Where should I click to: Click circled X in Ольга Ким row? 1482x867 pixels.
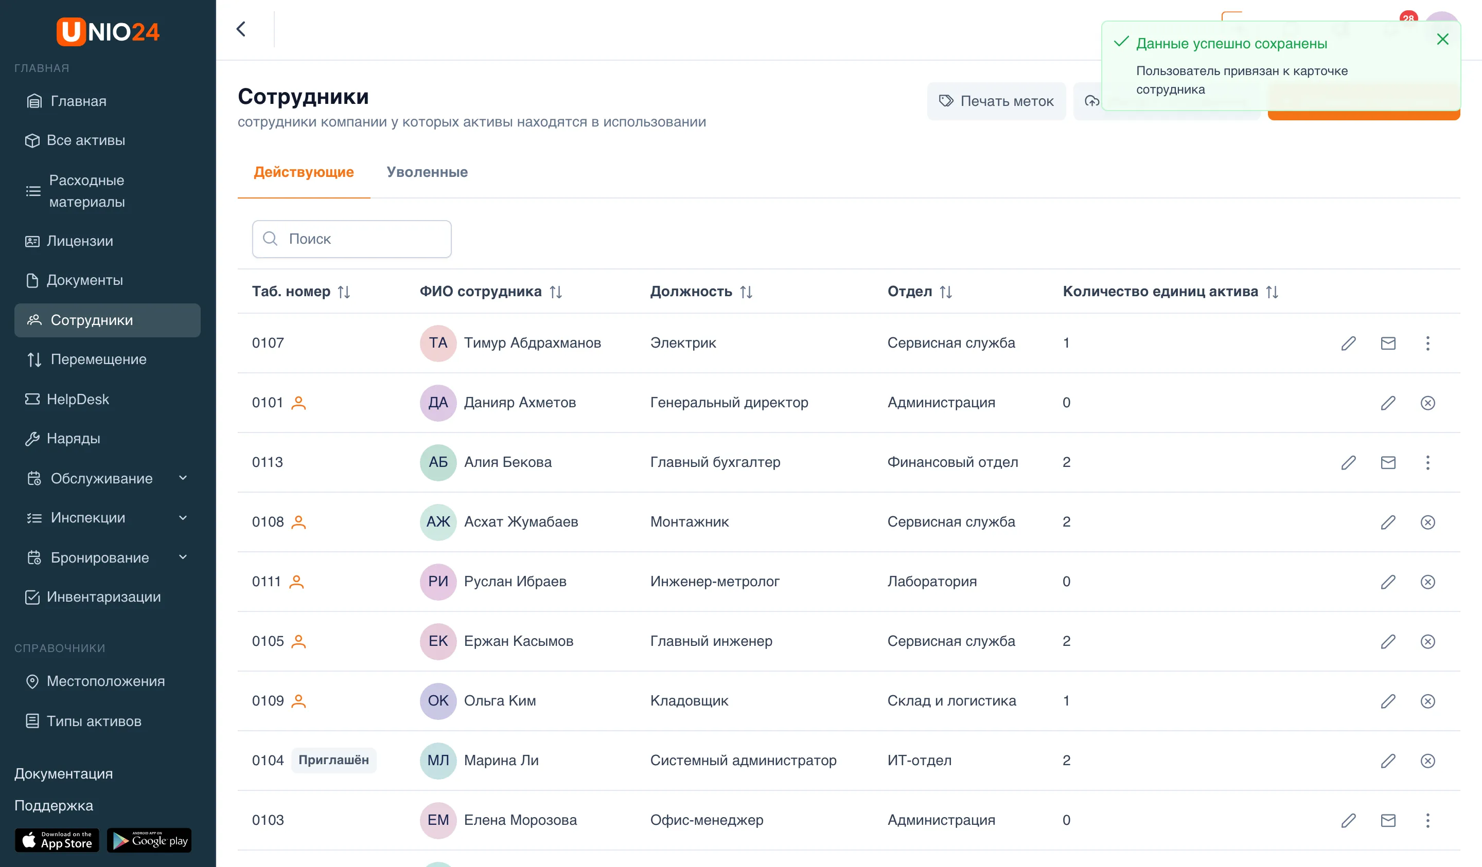[1427, 701]
